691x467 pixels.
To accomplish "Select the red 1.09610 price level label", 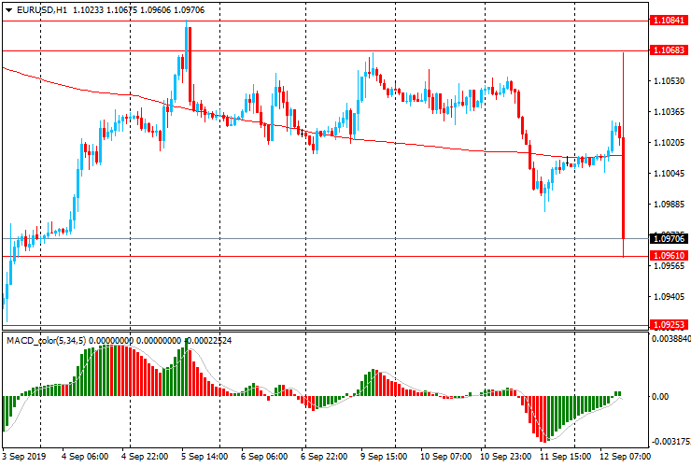I will point(669,256).
